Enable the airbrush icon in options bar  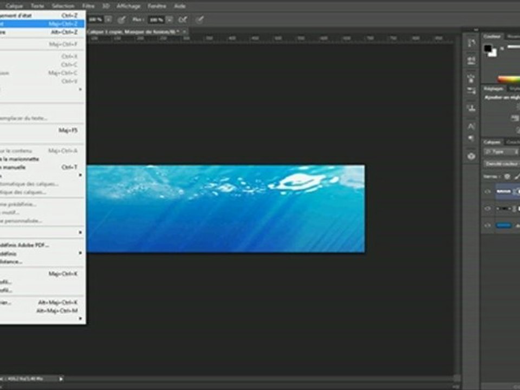coord(183,19)
